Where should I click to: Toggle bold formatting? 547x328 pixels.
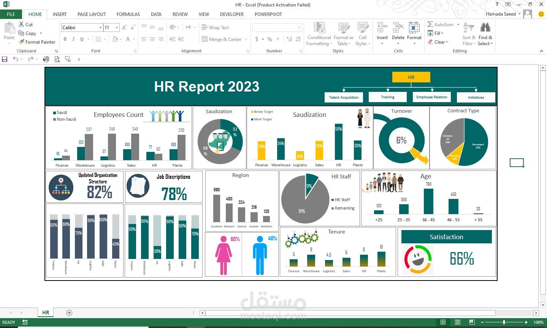[65, 39]
